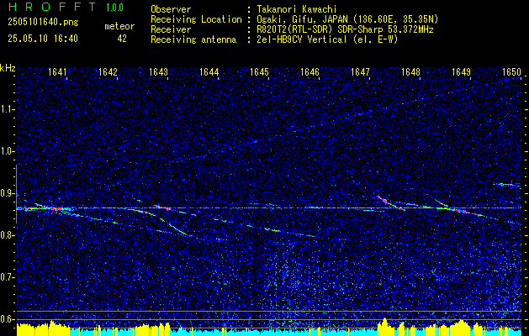The width and height of the screenshot is (529, 336).
Task: Click the 0.8 kHz frequency label
Action: pyautogui.click(x=6, y=235)
